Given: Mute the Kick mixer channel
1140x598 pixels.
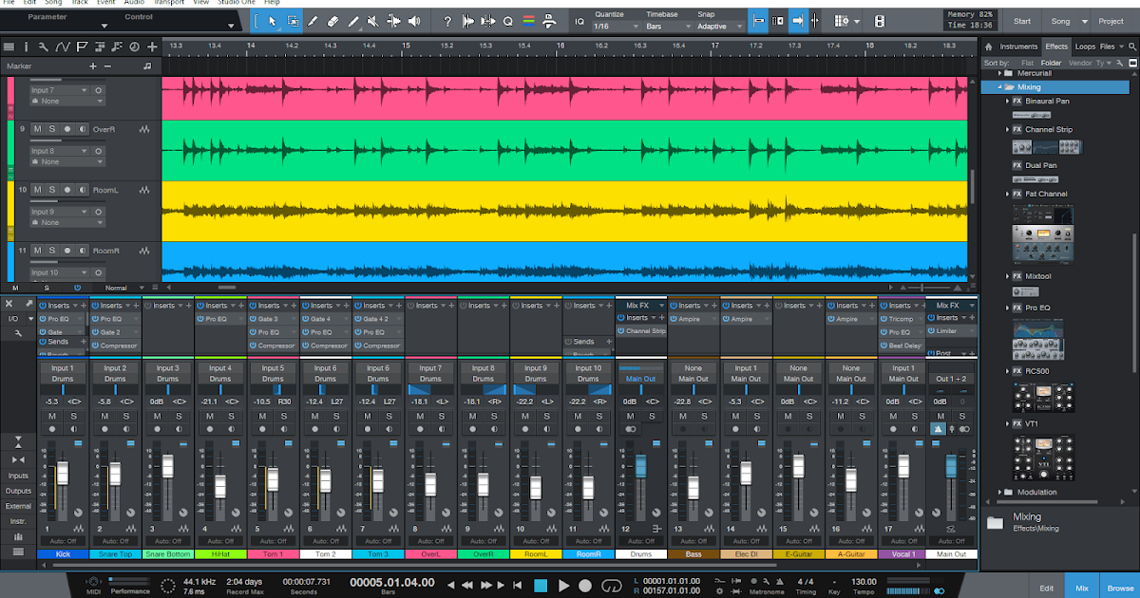Looking at the screenshot, I should (x=51, y=417).
